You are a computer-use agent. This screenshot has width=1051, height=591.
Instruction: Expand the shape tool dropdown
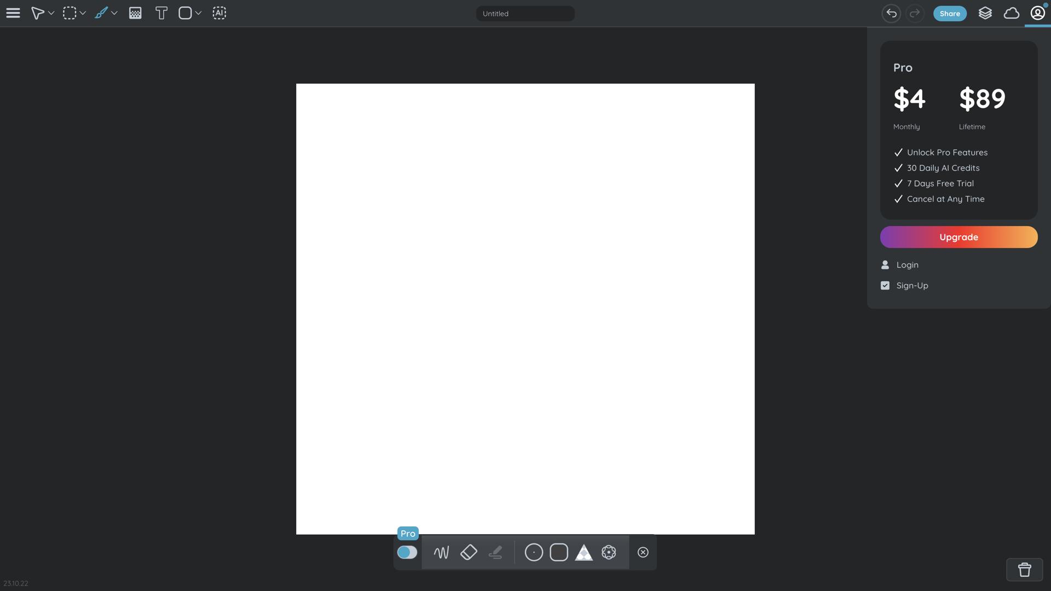pyautogui.click(x=198, y=13)
